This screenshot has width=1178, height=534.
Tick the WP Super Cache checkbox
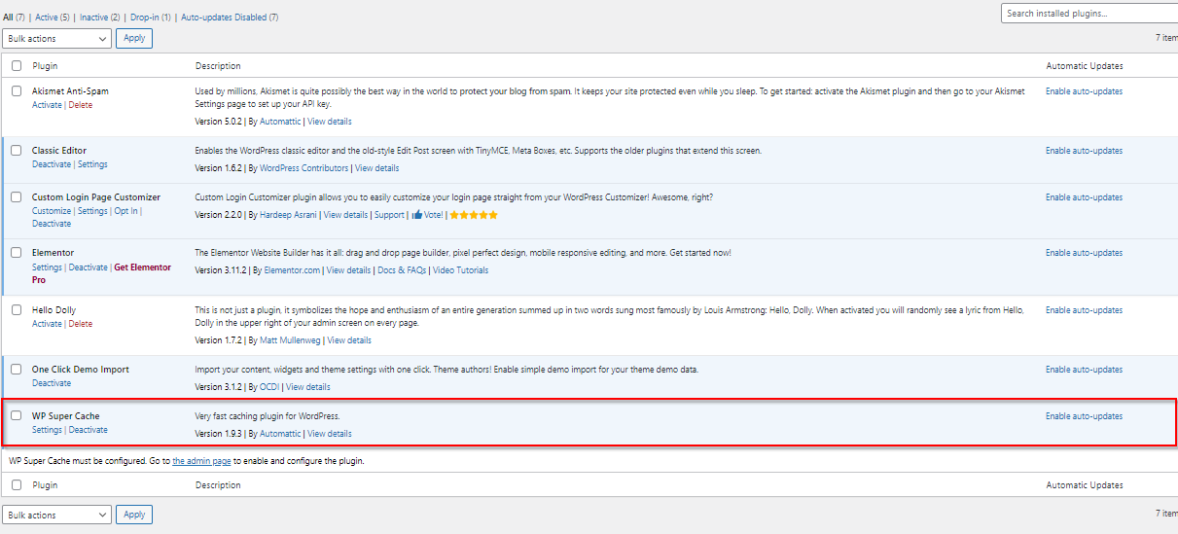click(x=17, y=416)
